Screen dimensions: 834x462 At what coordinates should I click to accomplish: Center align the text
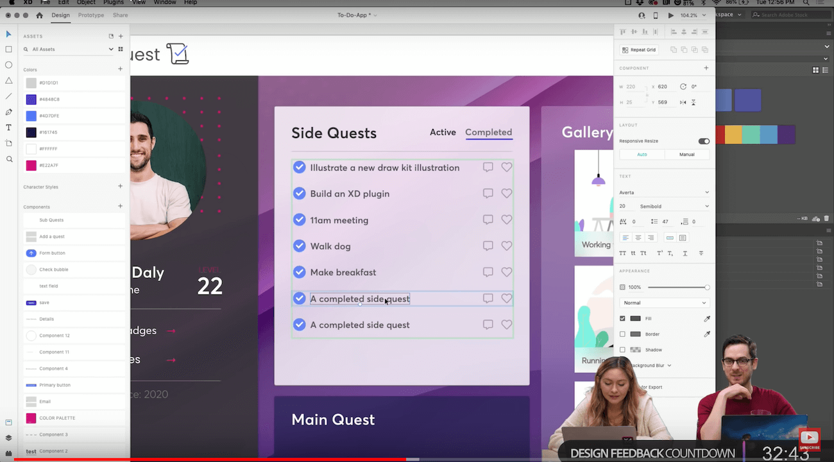point(638,237)
